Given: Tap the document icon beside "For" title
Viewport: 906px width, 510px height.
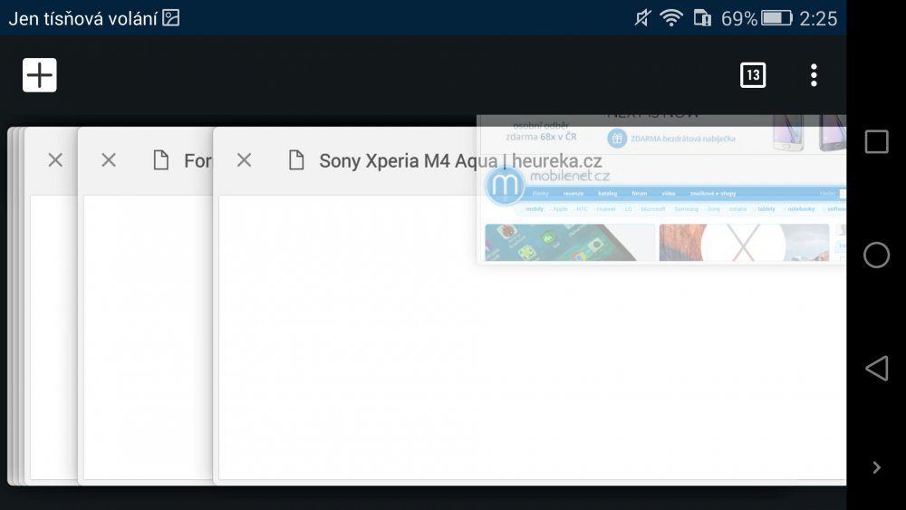Looking at the screenshot, I should click(161, 160).
